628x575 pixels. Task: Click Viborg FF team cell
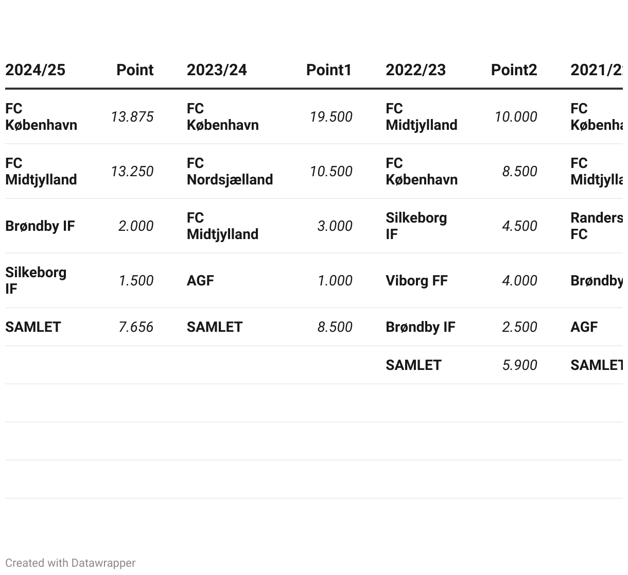click(x=416, y=281)
